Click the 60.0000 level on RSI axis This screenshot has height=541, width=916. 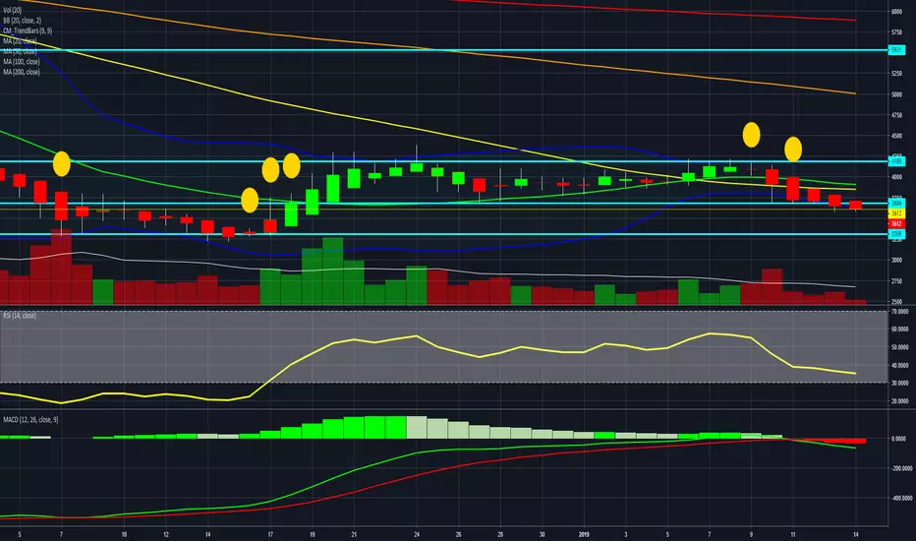click(900, 330)
